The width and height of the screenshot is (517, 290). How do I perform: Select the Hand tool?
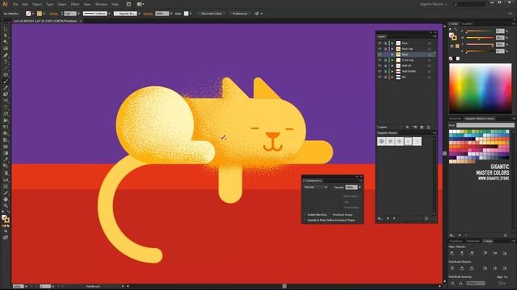pyautogui.click(x=6, y=199)
